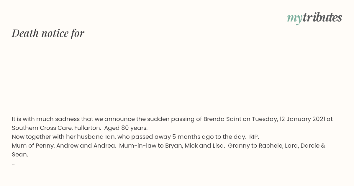The width and height of the screenshot is (354, 186).
Task: Click the text 'Mum of Penny, Andrew and Andrea'
Action: 63,146
